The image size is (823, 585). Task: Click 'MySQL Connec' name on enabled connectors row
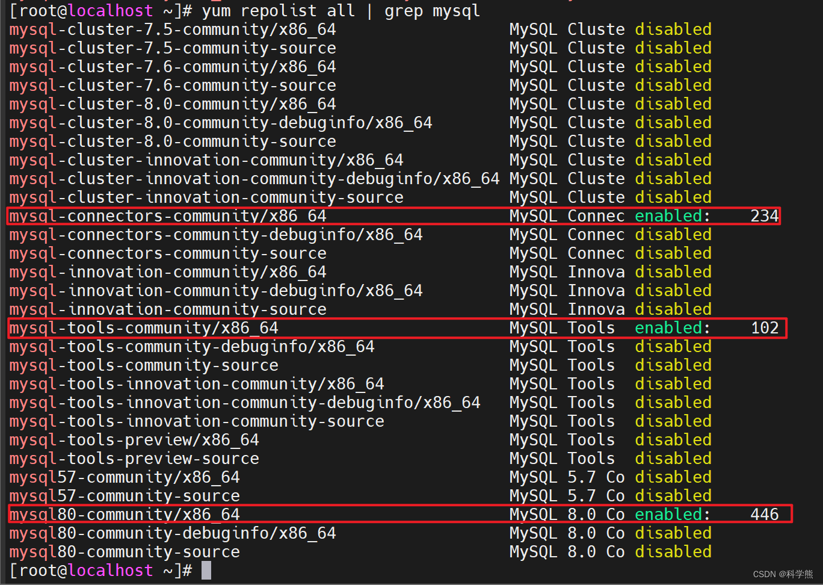click(x=567, y=216)
